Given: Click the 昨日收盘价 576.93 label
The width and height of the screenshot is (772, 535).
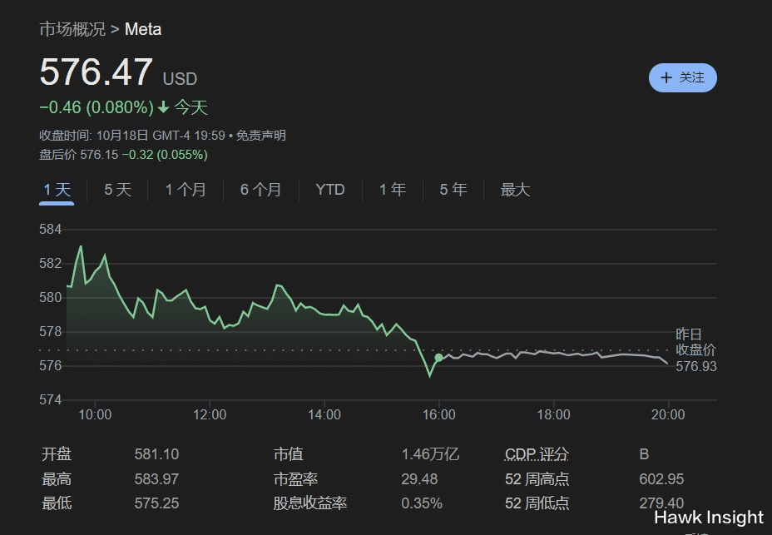Looking at the screenshot, I should 695,349.
